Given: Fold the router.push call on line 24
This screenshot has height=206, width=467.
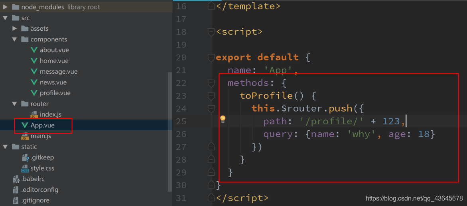Looking at the screenshot, I should [211, 109].
